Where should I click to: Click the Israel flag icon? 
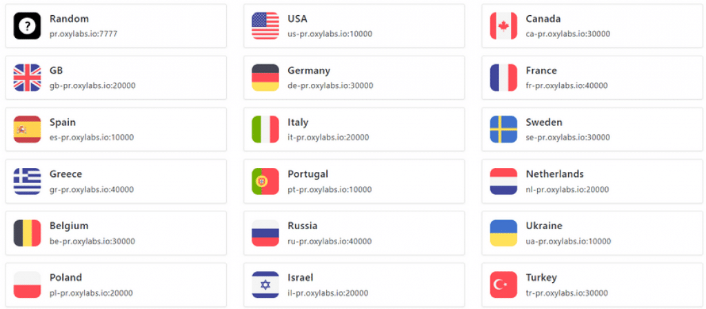click(x=265, y=285)
